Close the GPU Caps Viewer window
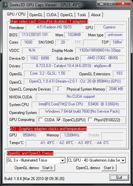This screenshot has width=133, height=186. click(x=123, y=4)
